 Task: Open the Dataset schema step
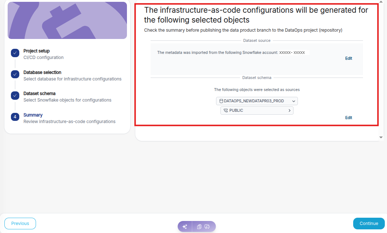coord(39,94)
